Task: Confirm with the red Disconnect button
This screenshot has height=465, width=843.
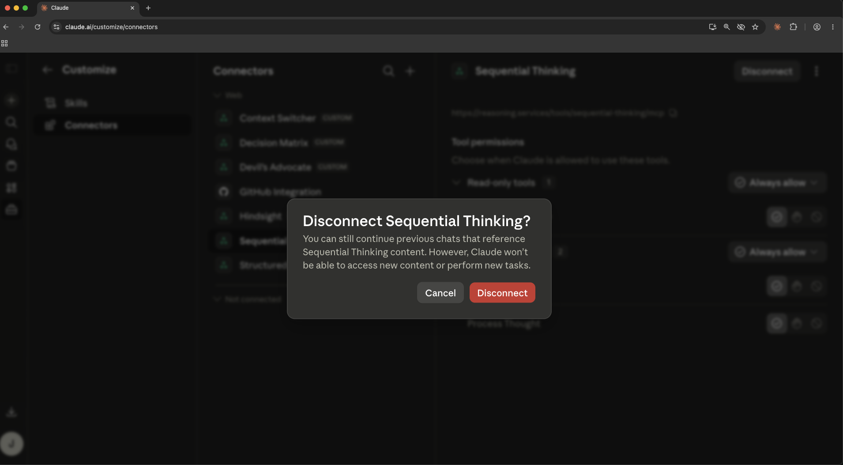Action: (x=502, y=293)
